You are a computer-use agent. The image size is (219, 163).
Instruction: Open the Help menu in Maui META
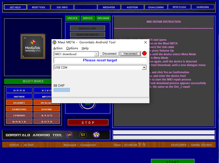[85, 48]
